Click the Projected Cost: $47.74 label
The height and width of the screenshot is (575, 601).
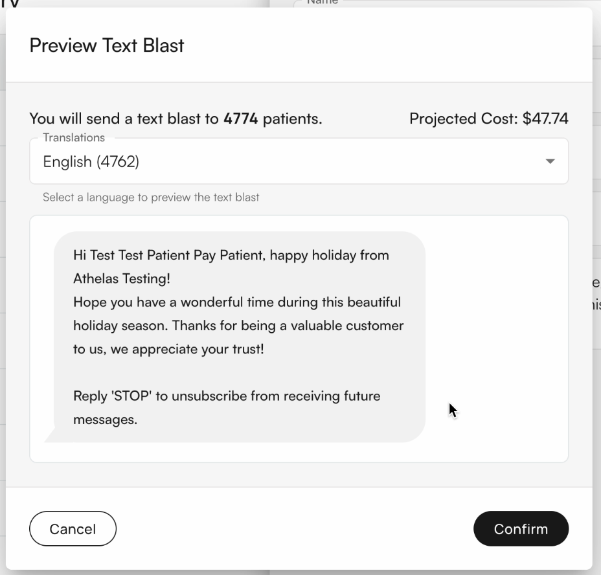click(489, 118)
